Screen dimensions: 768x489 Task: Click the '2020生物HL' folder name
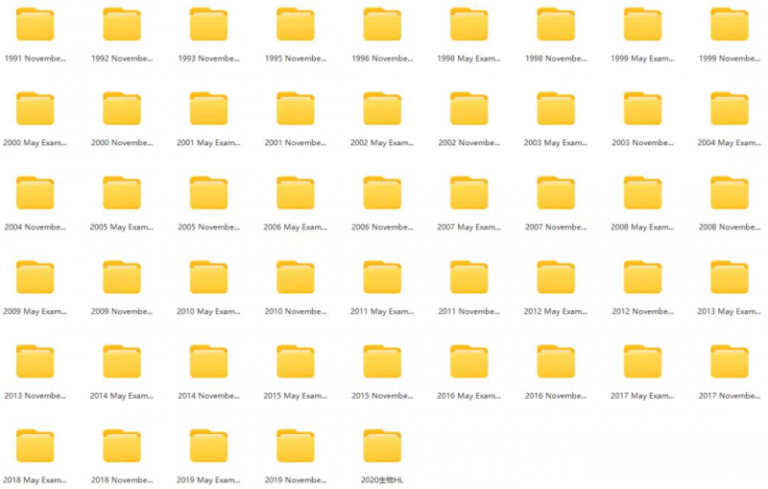[382, 479]
